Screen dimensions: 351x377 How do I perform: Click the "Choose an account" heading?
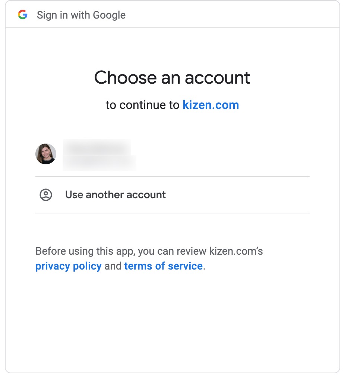coord(172,78)
